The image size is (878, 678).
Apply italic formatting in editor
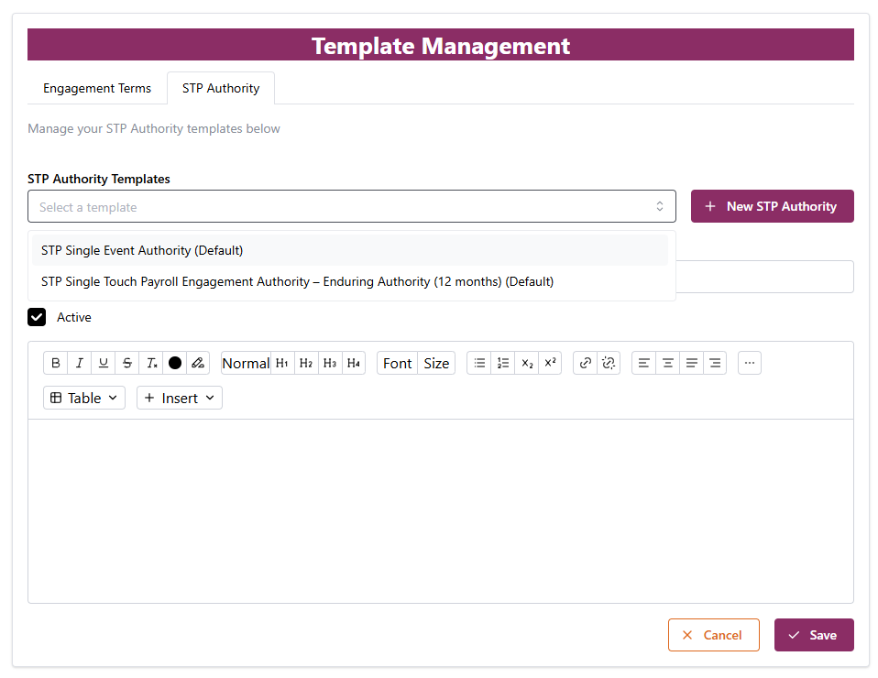pyautogui.click(x=80, y=363)
